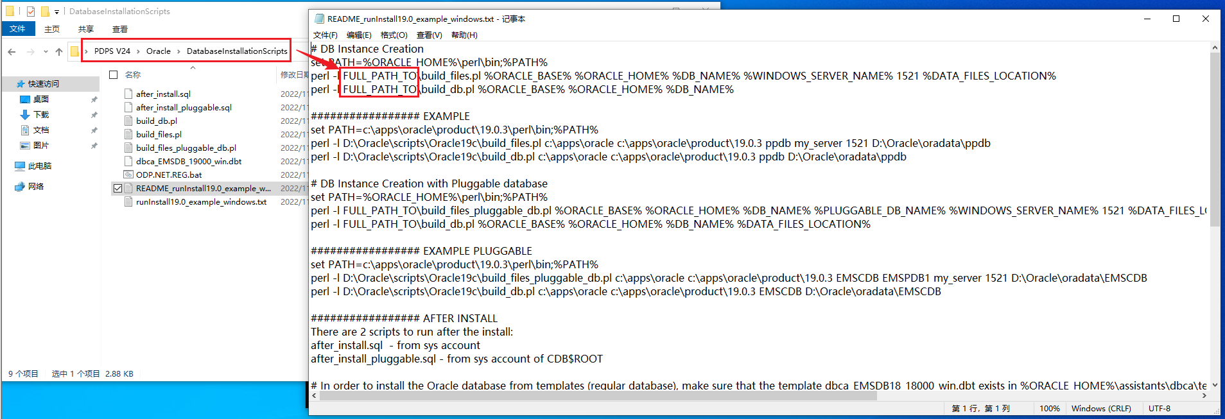Select the build_files_pluggable_db.pl file
The image size is (1225, 419).
[x=186, y=148]
